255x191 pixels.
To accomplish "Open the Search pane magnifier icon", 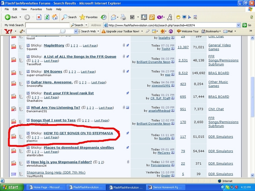I will (65, 17).
